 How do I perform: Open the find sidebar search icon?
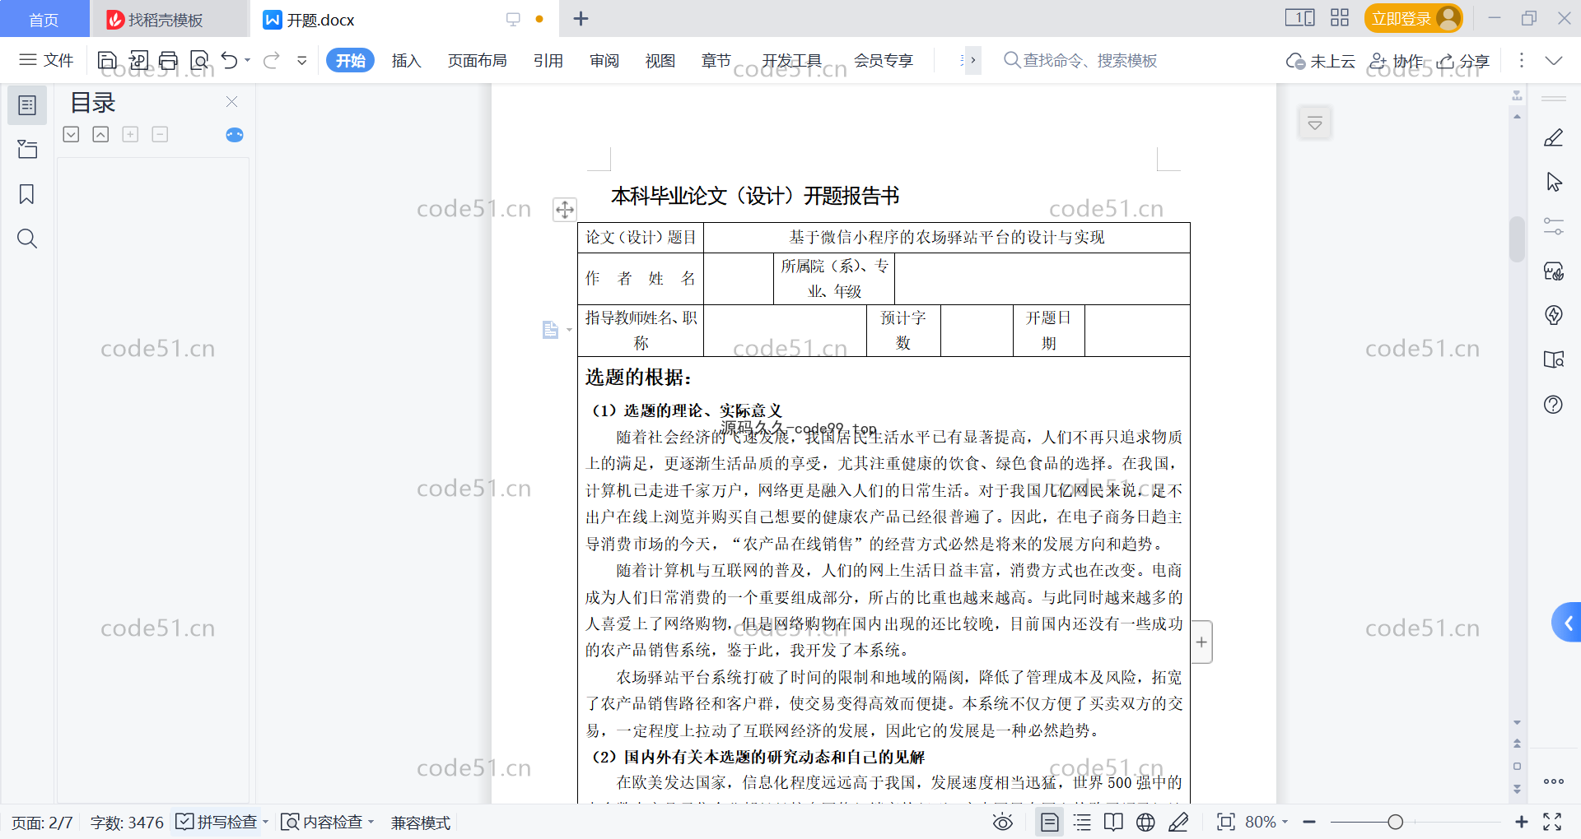[27, 239]
